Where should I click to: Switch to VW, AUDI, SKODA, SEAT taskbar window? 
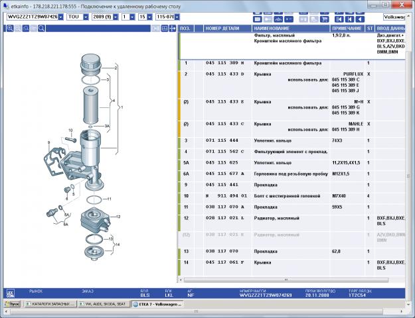(104, 303)
